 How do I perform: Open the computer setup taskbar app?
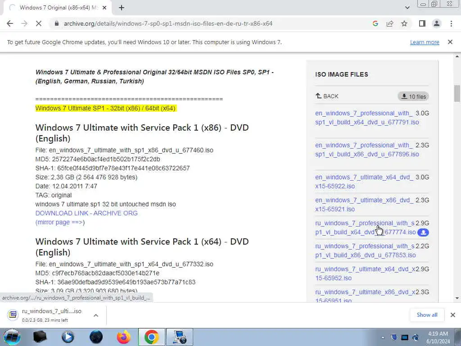(x=180, y=337)
